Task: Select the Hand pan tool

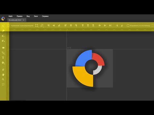Action: coord(3,74)
